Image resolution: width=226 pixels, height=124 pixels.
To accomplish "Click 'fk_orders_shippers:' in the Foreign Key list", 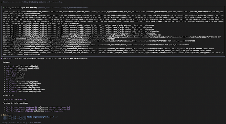I will coord(15,111).
